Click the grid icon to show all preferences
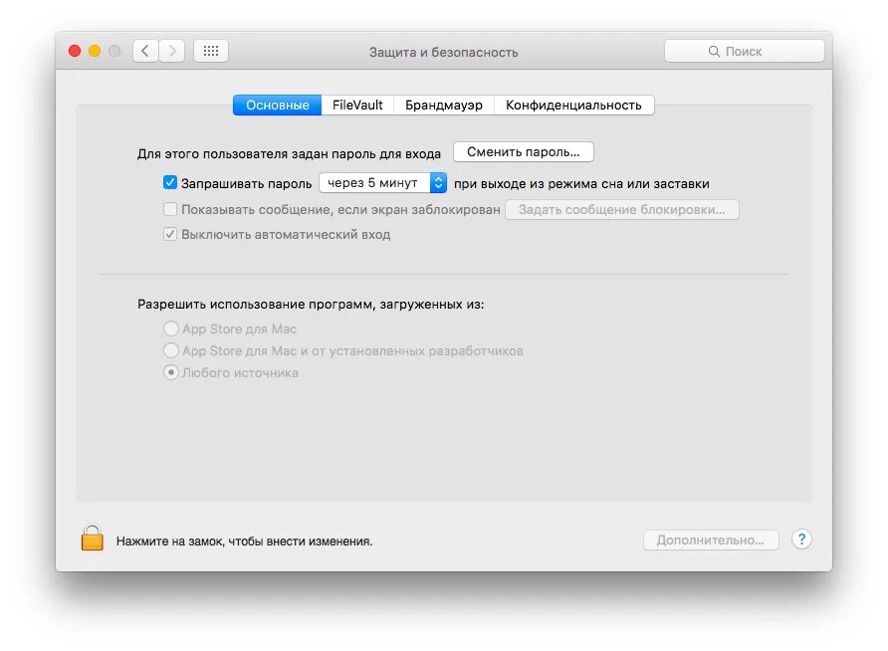 pyautogui.click(x=210, y=50)
